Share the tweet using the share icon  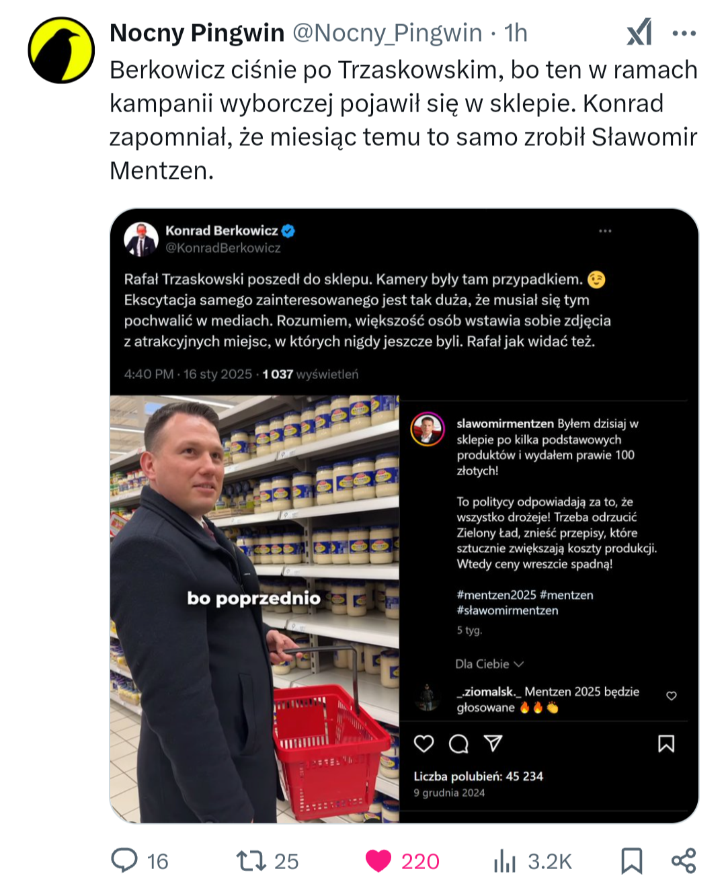684,861
